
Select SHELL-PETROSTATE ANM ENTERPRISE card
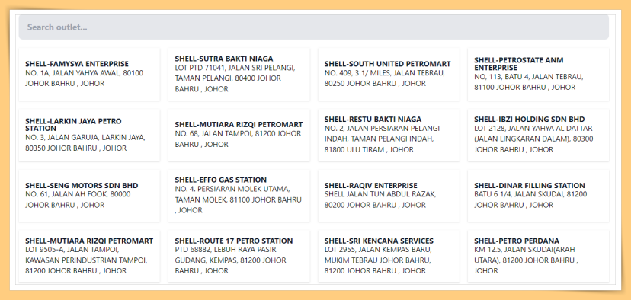[539, 74]
